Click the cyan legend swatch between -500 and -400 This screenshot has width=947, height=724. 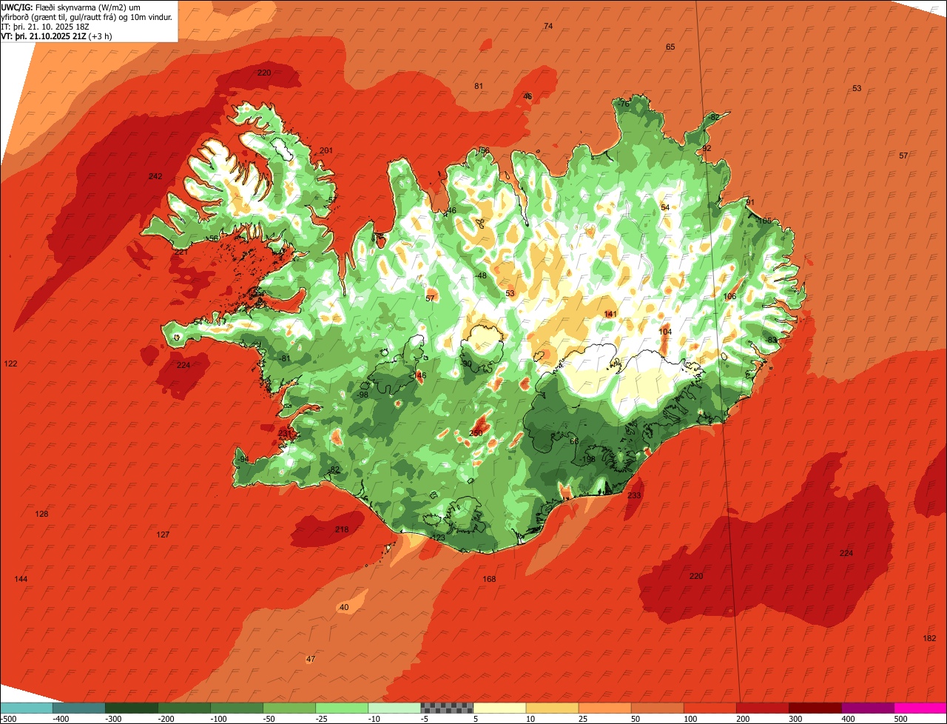tap(27, 708)
